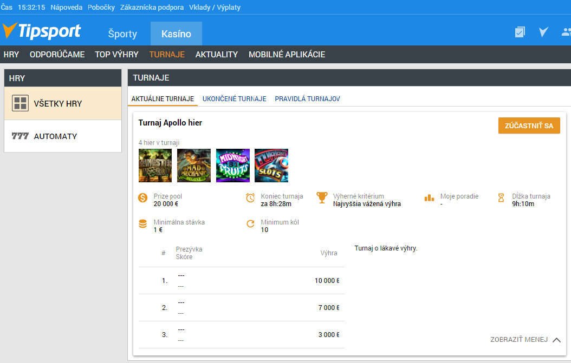Click the Tipsport logo
Image resolution: width=571 pixels, height=363 pixels.
point(42,31)
